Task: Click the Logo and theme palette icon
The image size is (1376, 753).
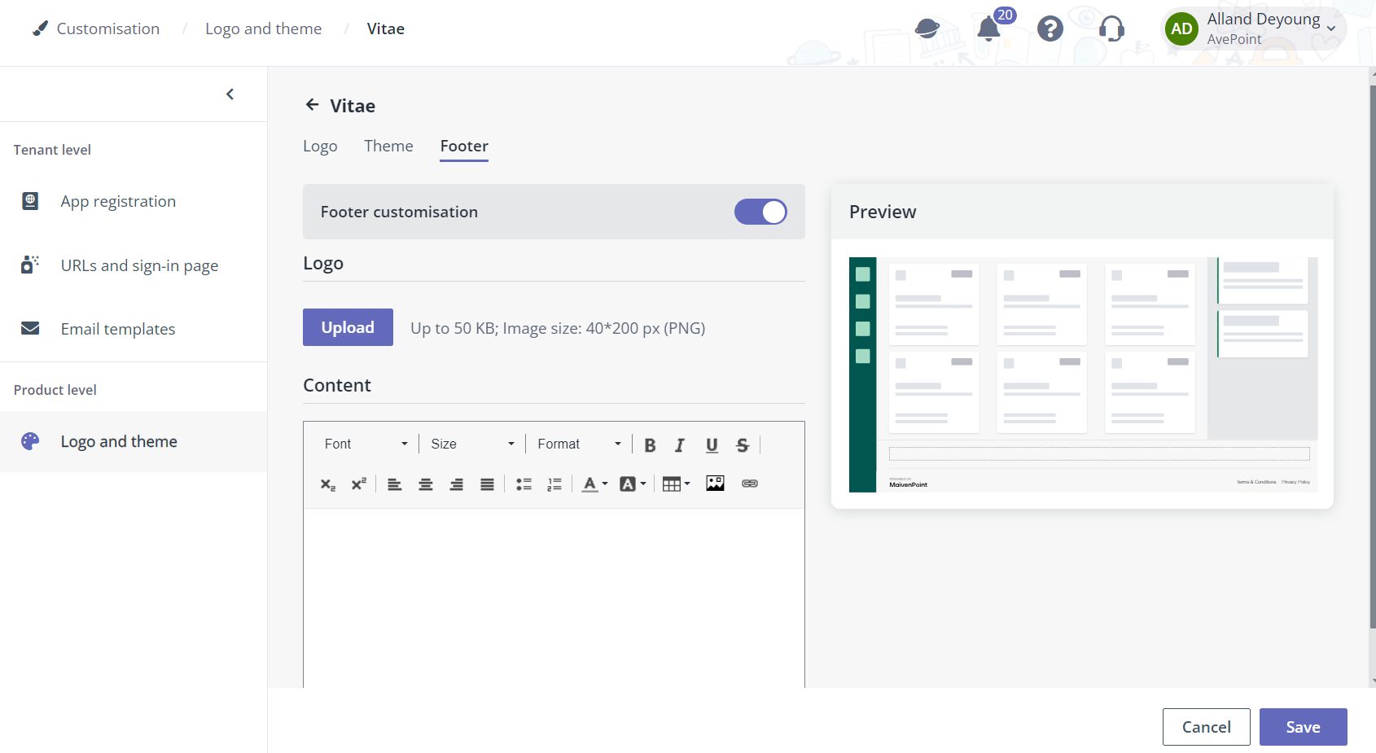Action: click(x=30, y=441)
